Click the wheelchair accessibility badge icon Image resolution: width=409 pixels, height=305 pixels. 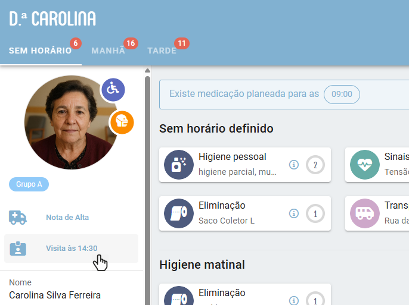pyautogui.click(x=113, y=90)
